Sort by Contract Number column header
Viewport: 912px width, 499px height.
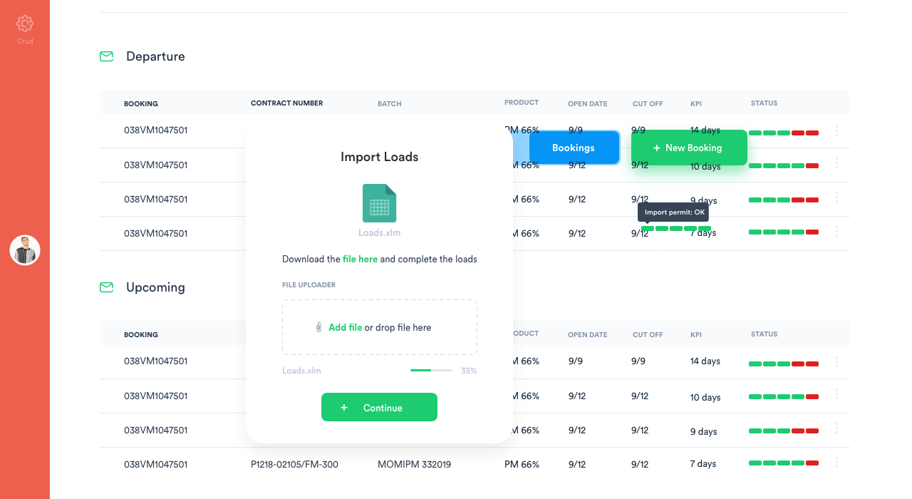coord(286,103)
